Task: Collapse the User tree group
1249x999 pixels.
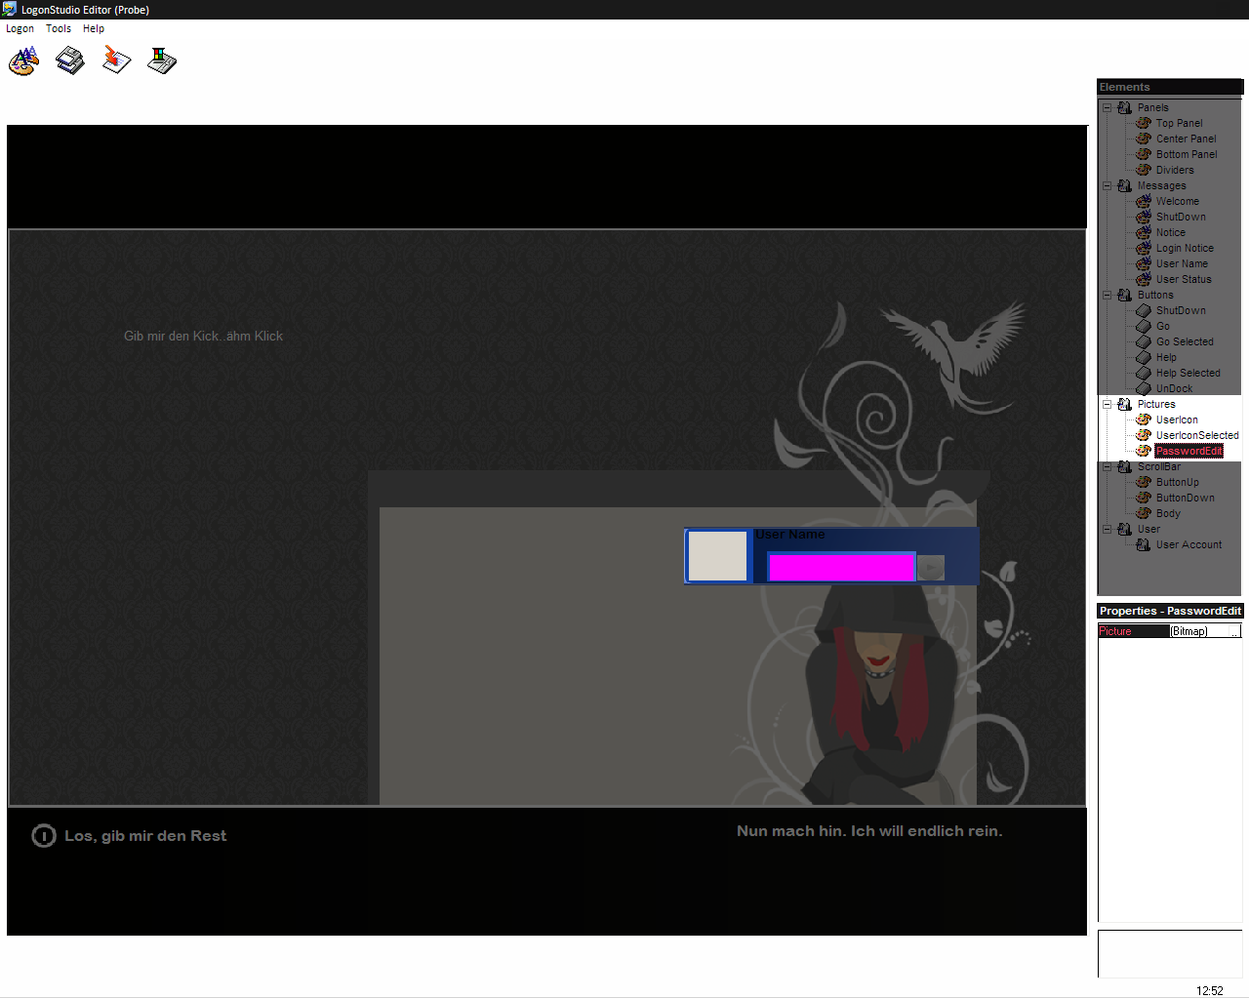Action: tap(1108, 529)
